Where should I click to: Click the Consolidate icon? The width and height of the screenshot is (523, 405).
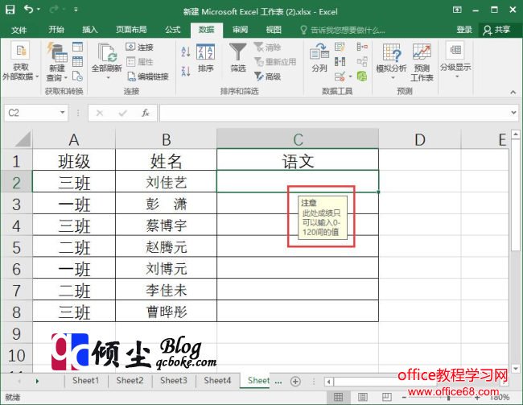[362, 47]
